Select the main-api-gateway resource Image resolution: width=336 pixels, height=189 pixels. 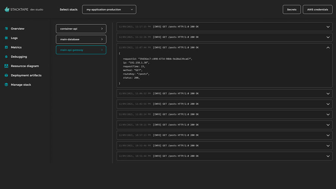(x=81, y=50)
